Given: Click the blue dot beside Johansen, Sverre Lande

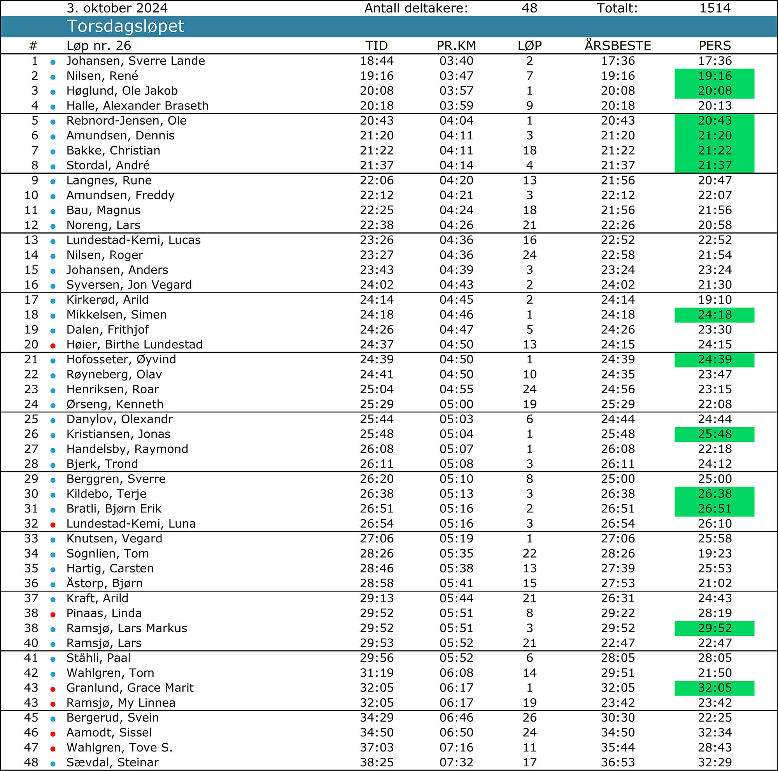Looking at the screenshot, I should pos(53,62).
